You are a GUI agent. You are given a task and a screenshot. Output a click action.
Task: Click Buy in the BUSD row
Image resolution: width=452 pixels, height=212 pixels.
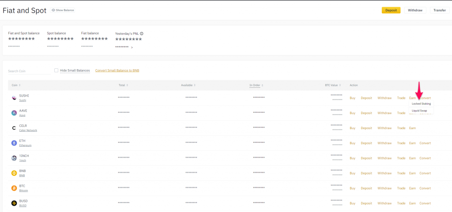point(353,203)
